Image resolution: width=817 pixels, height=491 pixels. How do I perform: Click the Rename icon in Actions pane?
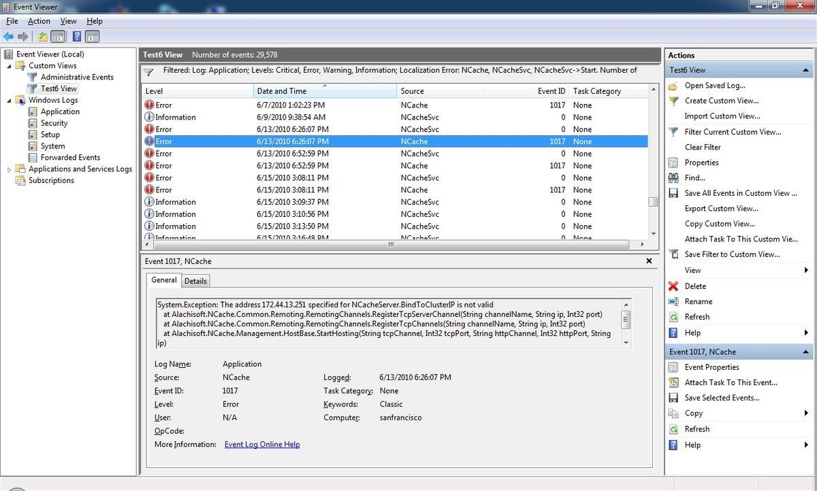pyautogui.click(x=673, y=301)
